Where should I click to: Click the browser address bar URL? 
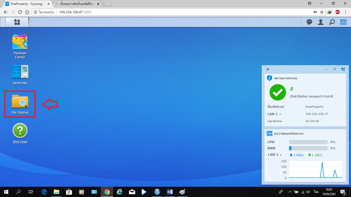[75, 12]
